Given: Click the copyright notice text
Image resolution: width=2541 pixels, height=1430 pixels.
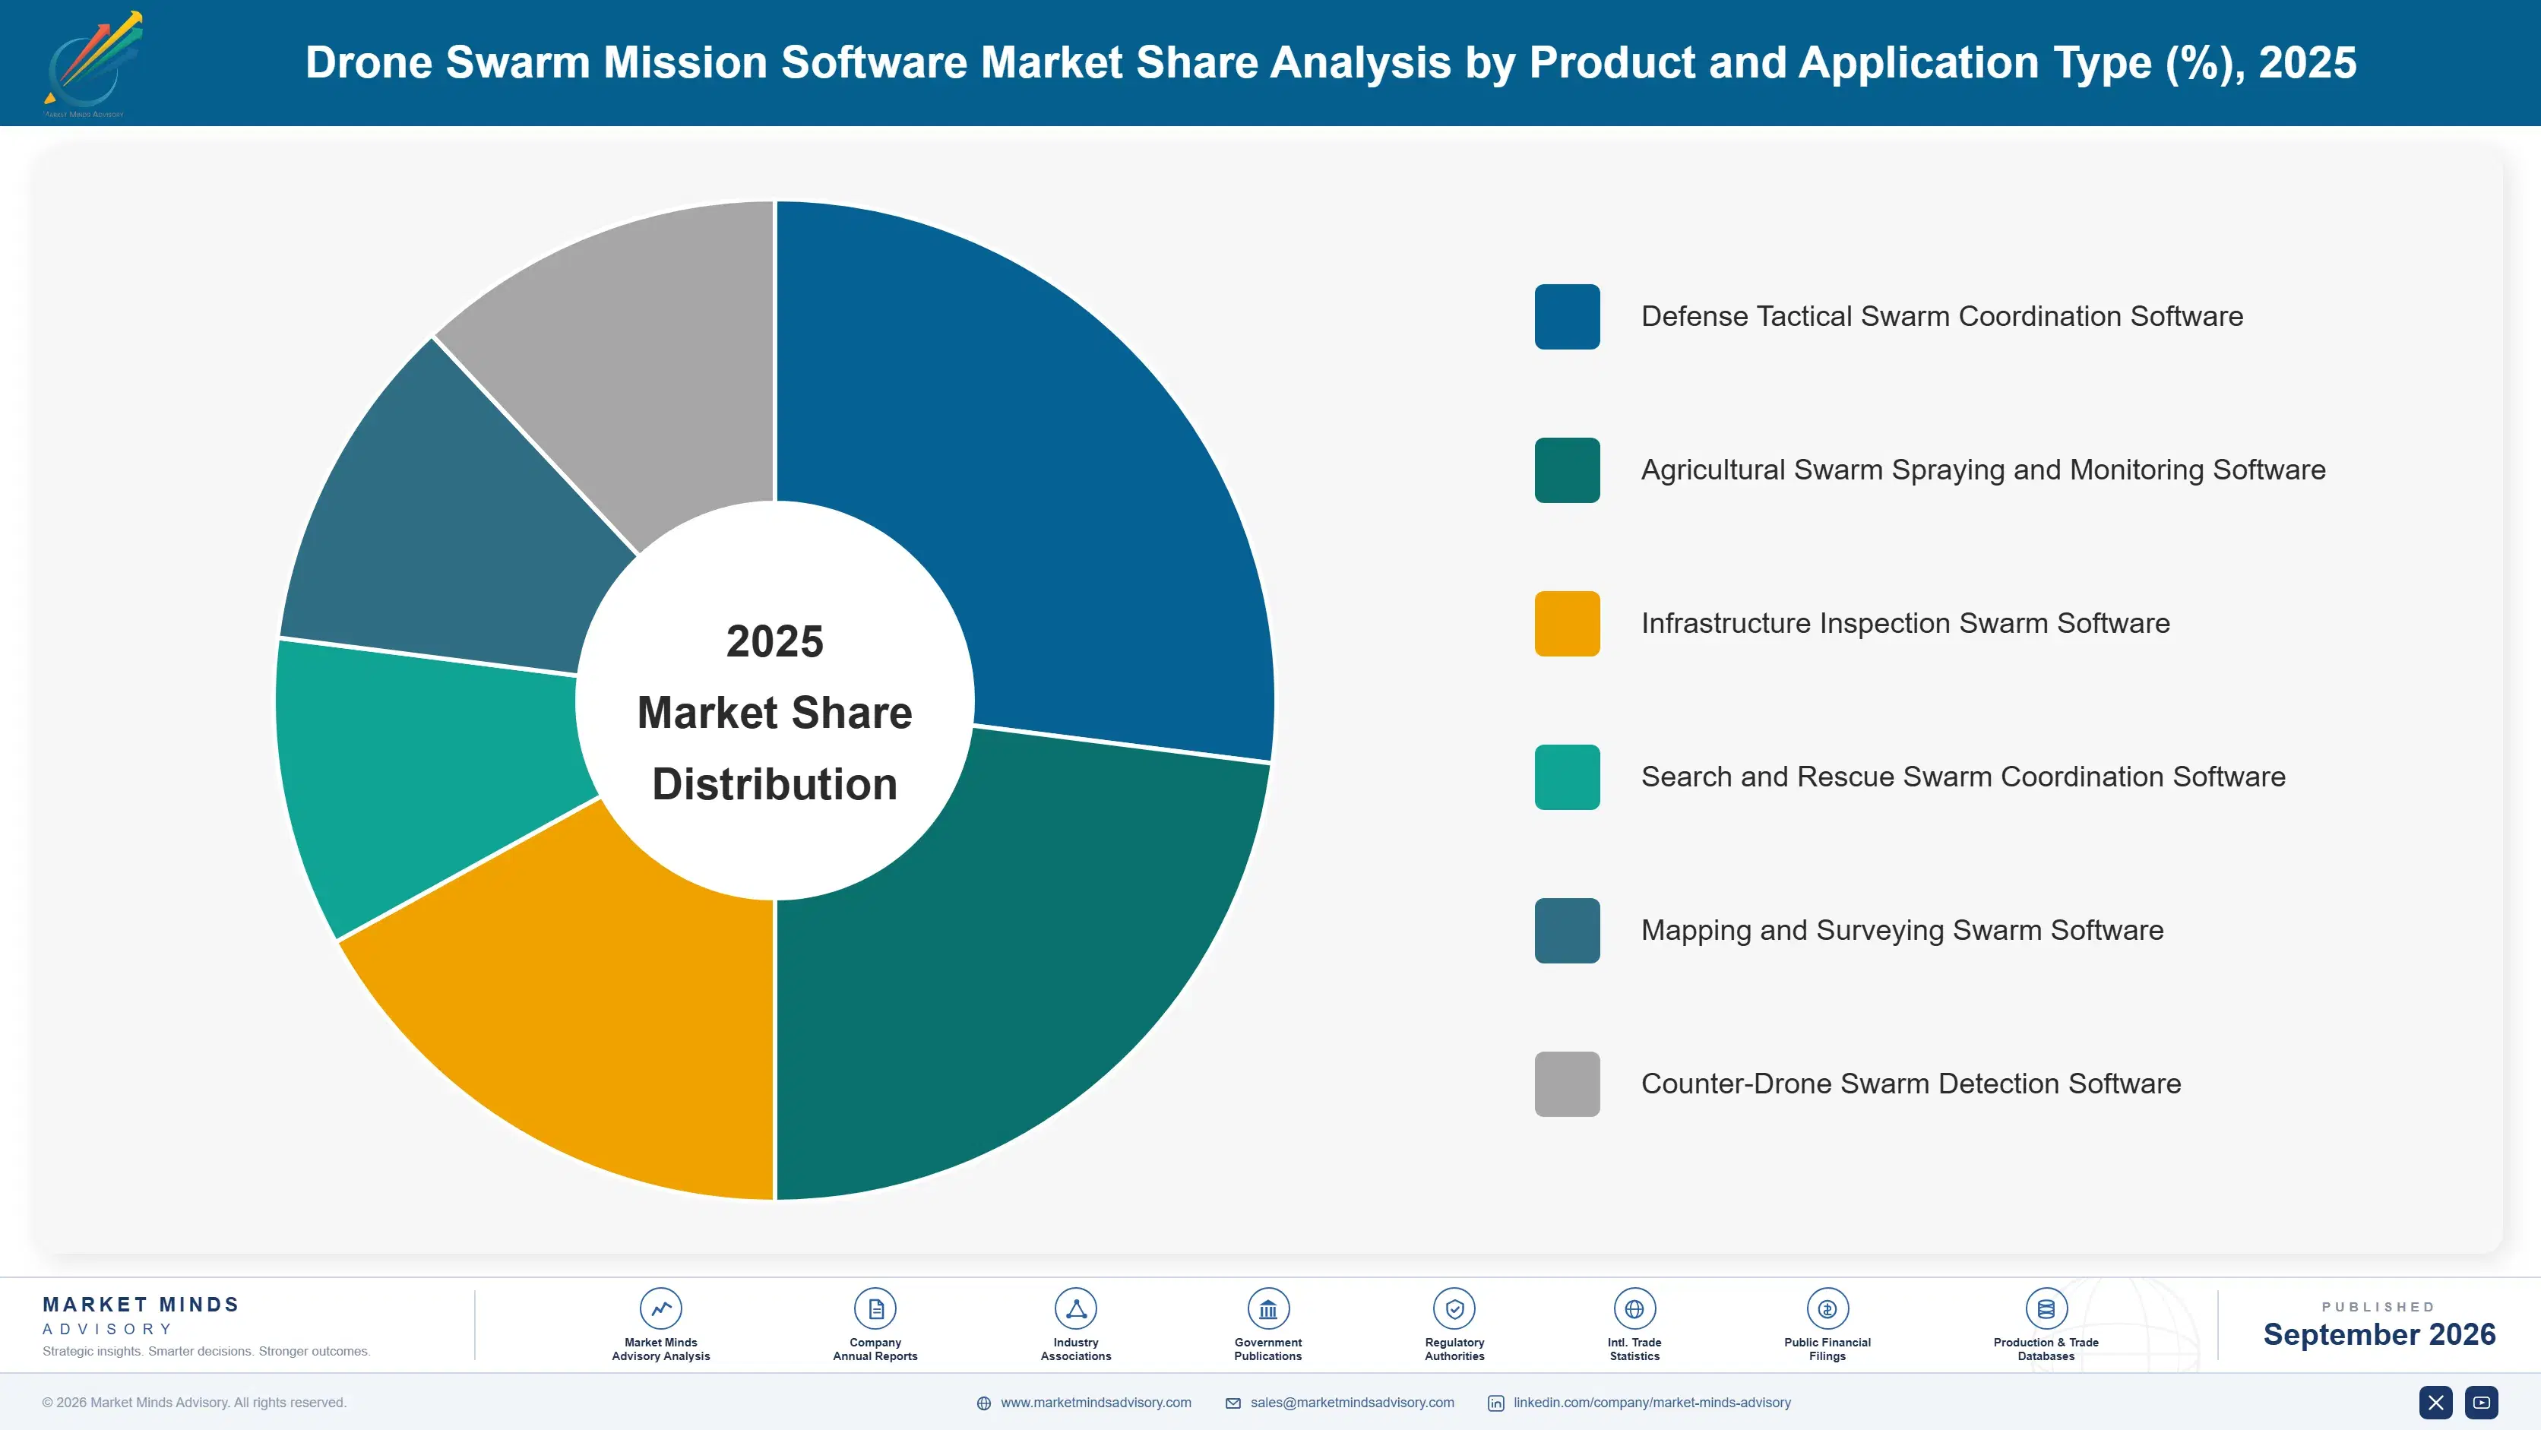Looking at the screenshot, I should coord(195,1403).
